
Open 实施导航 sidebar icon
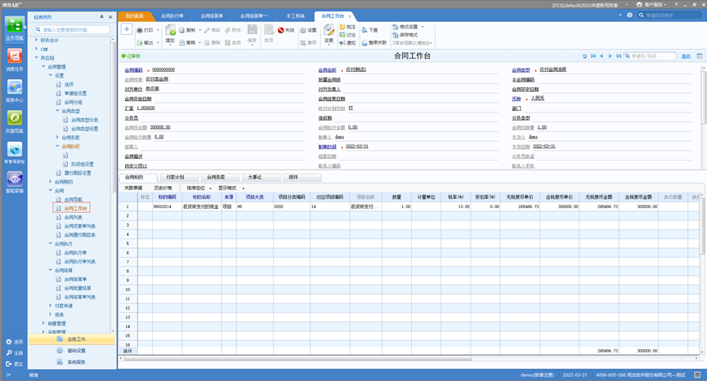[15, 122]
